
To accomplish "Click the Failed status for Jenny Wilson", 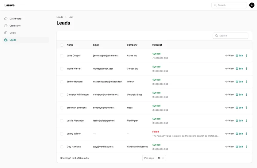I will coord(155,132).
